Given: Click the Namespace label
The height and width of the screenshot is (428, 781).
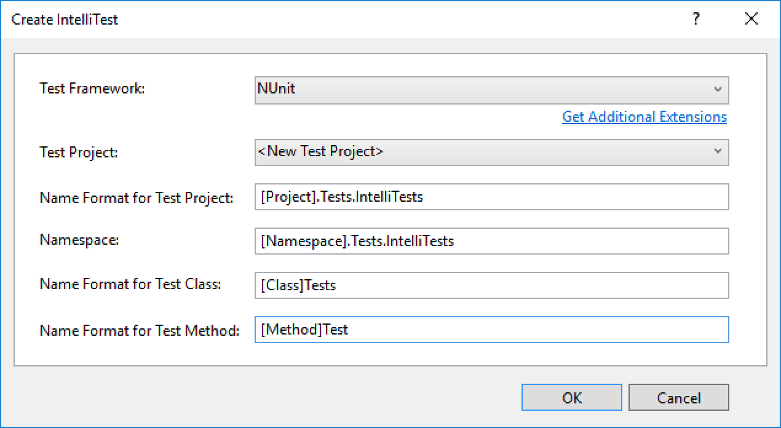Looking at the screenshot, I should pyautogui.click(x=79, y=240).
